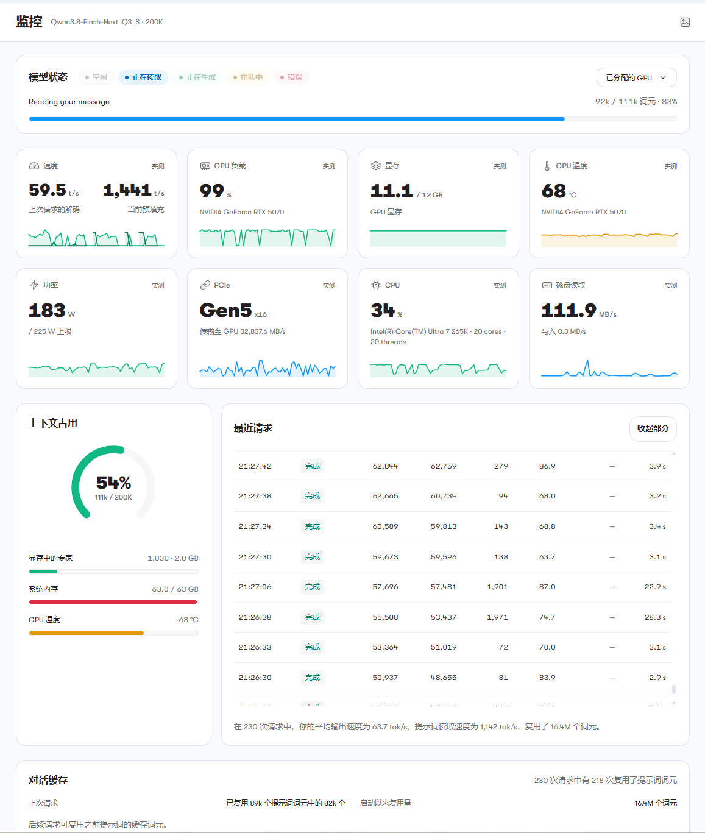Click the 已复用 89k cache reuse text
The image size is (705, 833).
coord(286,803)
